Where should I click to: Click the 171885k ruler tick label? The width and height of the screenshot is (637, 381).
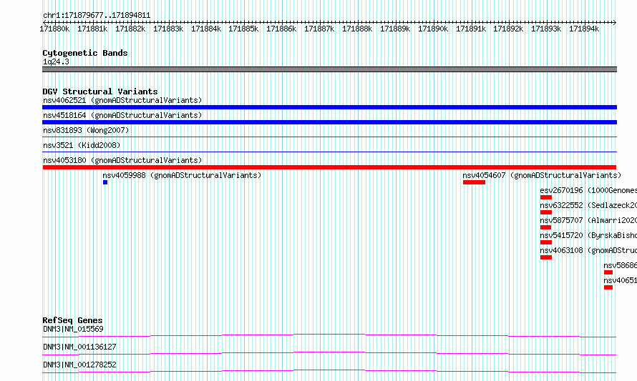tap(243, 29)
